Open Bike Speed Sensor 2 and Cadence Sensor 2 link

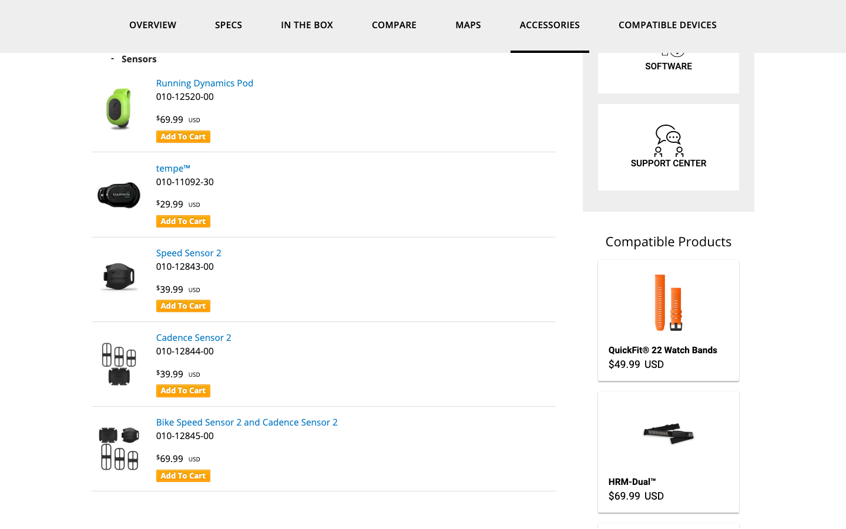tap(247, 422)
